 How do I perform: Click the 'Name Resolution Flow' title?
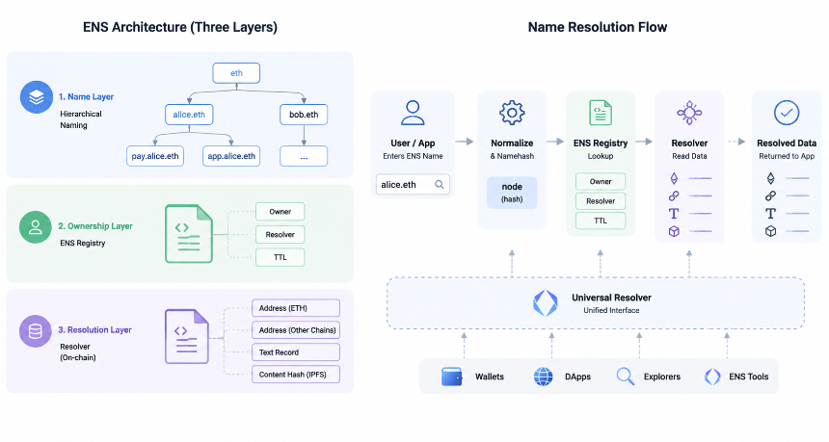pyautogui.click(x=598, y=27)
